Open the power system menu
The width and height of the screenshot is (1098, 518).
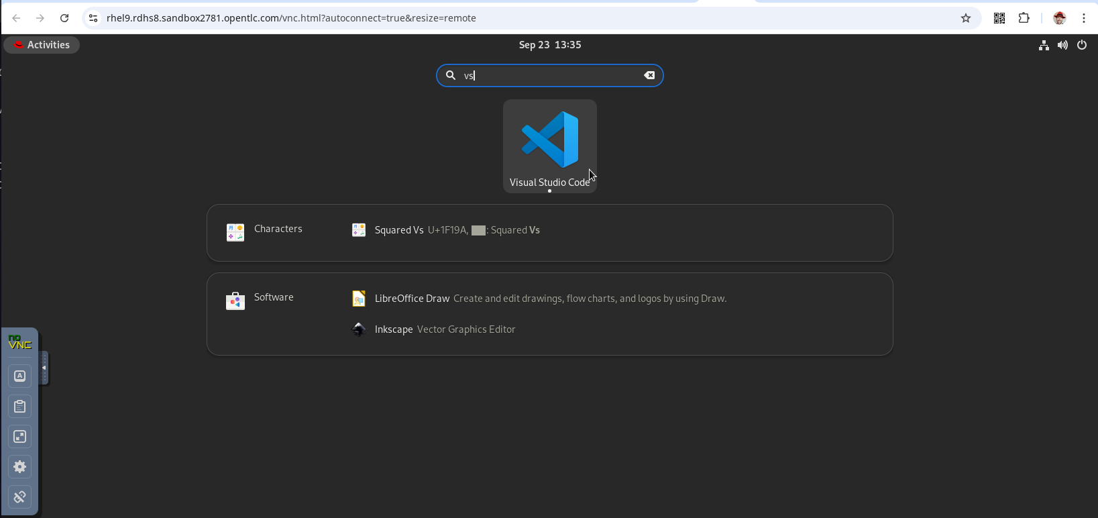[x=1081, y=45]
